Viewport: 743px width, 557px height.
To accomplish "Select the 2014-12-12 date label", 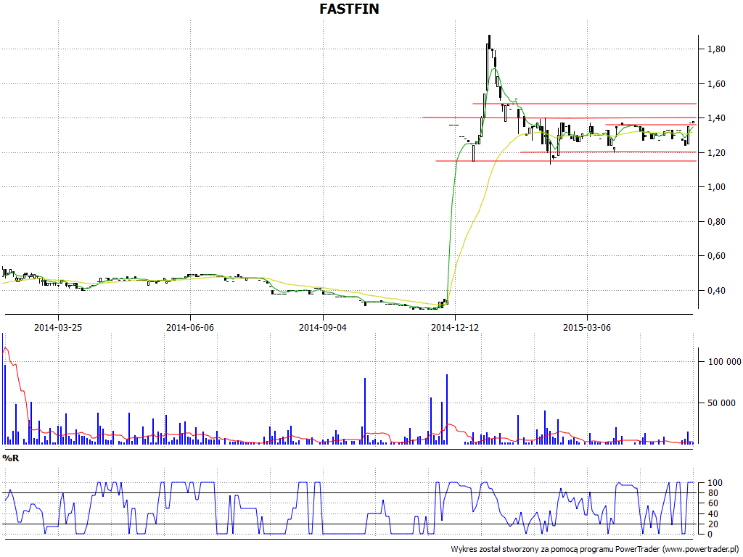I will pyautogui.click(x=455, y=327).
